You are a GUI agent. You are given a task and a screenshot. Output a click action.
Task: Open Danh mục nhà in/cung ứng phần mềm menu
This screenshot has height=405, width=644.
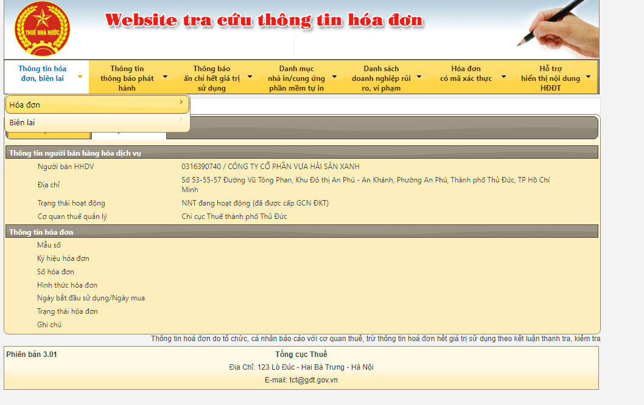pos(296,78)
